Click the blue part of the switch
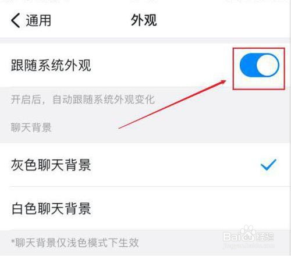Screen dimensions: 291x256 coord(248,65)
